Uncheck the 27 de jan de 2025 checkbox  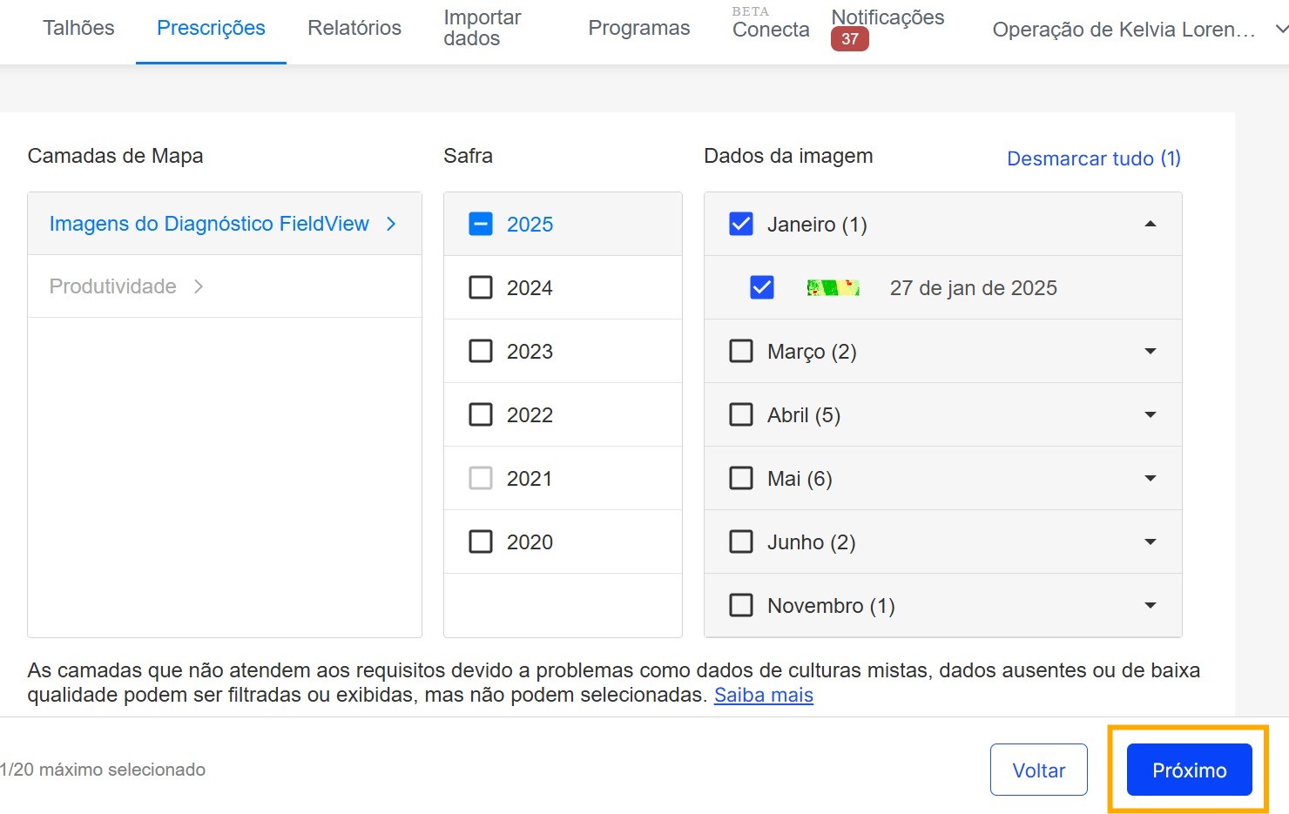pyautogui.click(x=762, y=287)
